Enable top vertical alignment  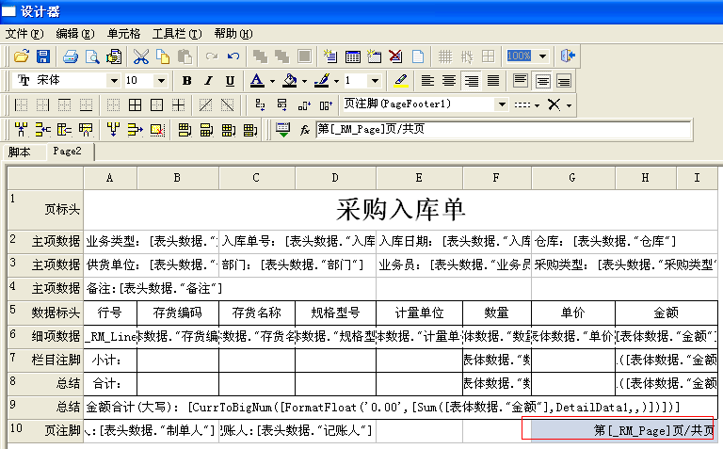521,81
